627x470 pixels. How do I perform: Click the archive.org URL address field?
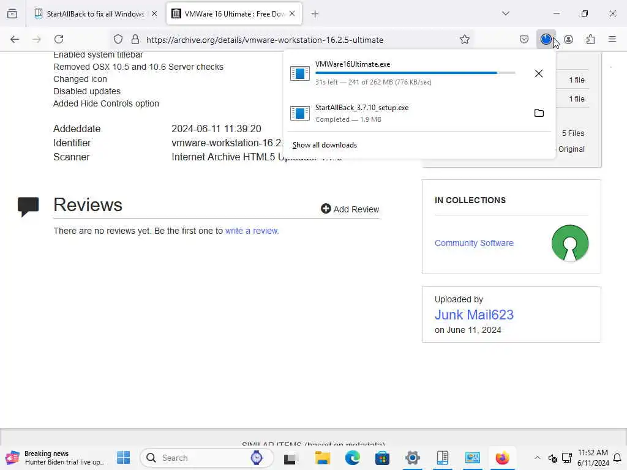[x=265, y=40]
